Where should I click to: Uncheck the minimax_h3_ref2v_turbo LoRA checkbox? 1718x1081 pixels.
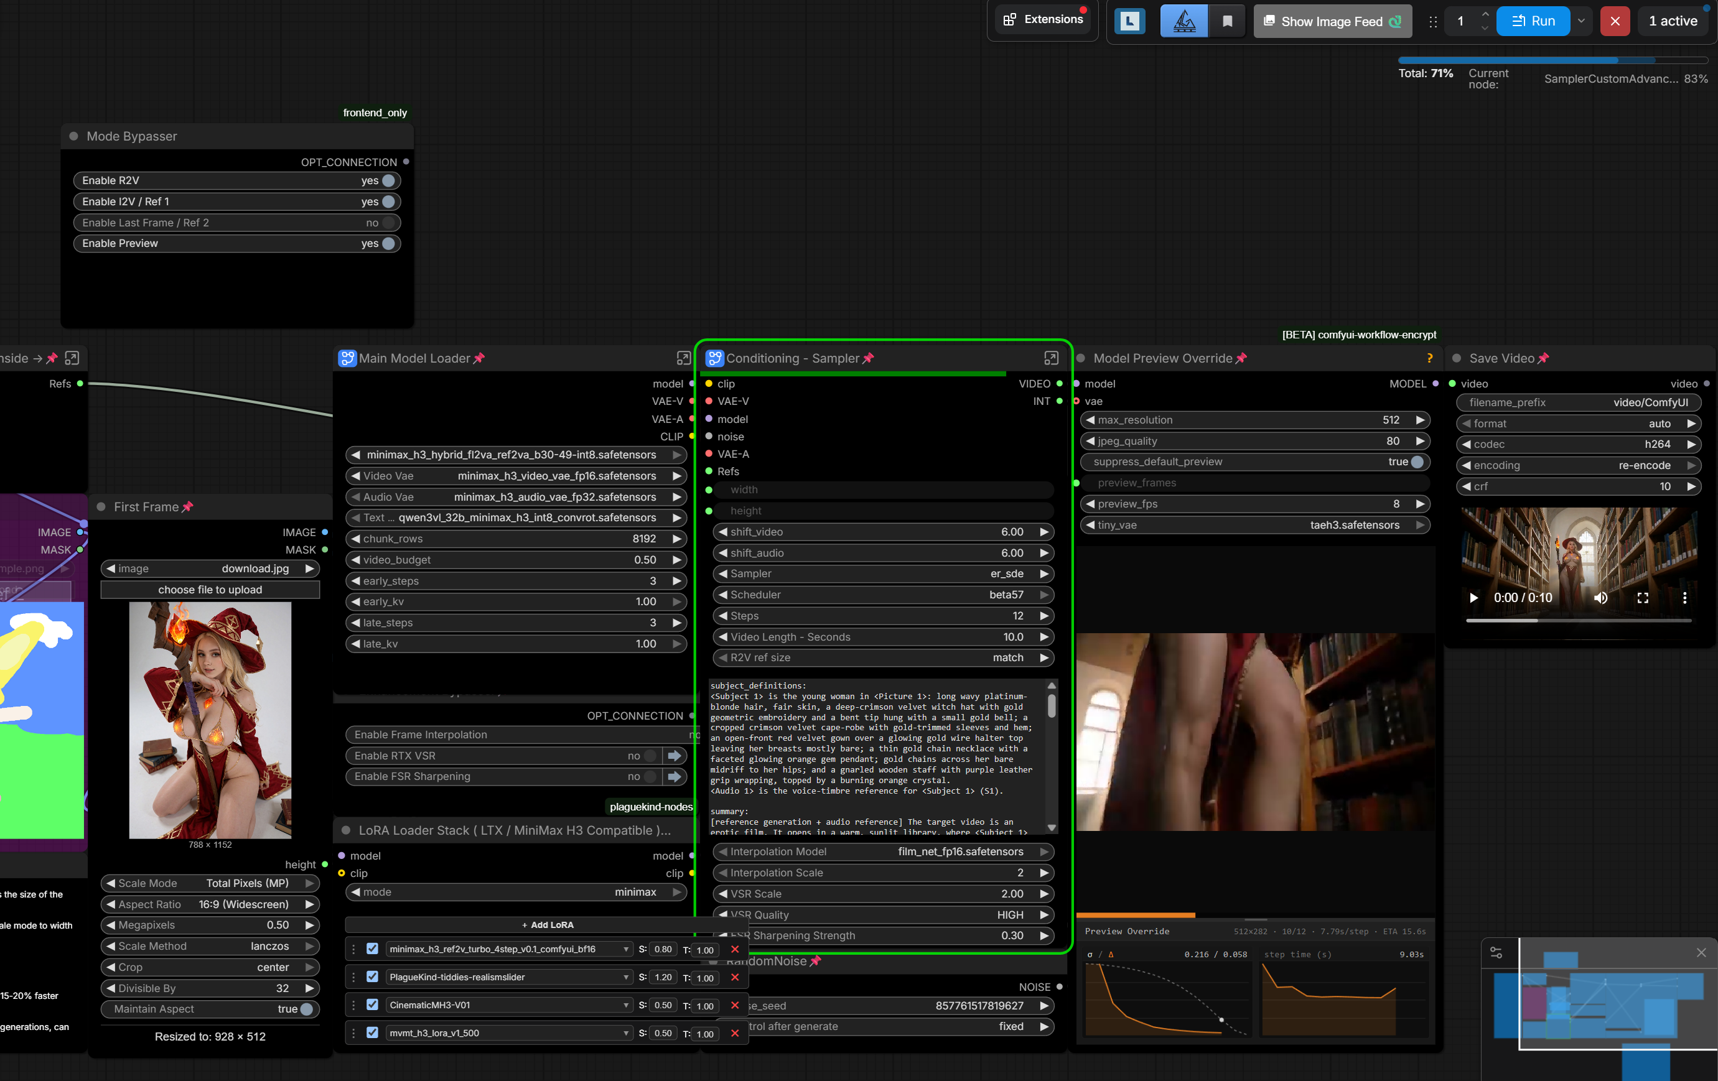click(x=373, y=949)
